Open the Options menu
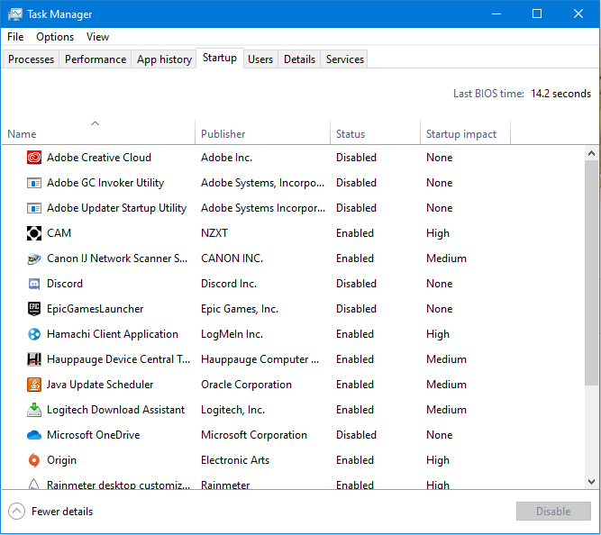The height and width of the screenshot is (535, 601). pyautogui.click(x=55, y=37)
